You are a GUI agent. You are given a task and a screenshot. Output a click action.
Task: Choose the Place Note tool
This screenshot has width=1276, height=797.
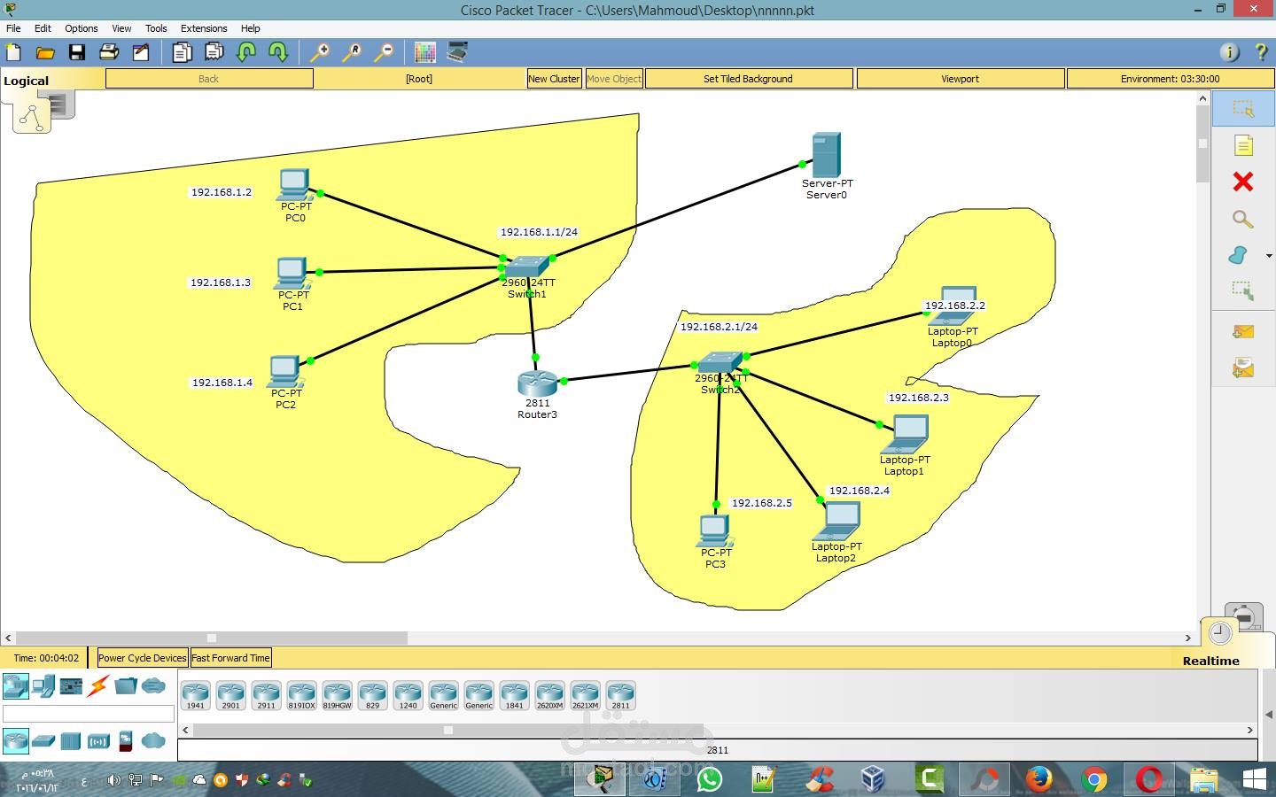[x=1243, y=145]
